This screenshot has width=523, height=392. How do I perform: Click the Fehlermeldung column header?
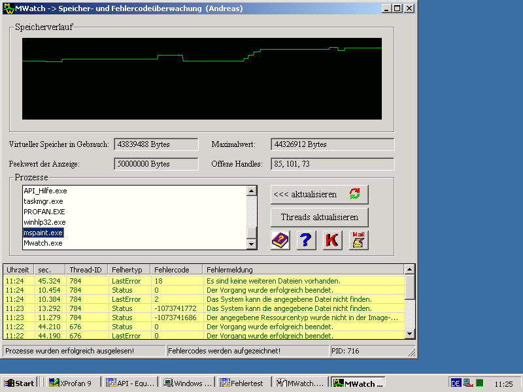pos(303,270)
